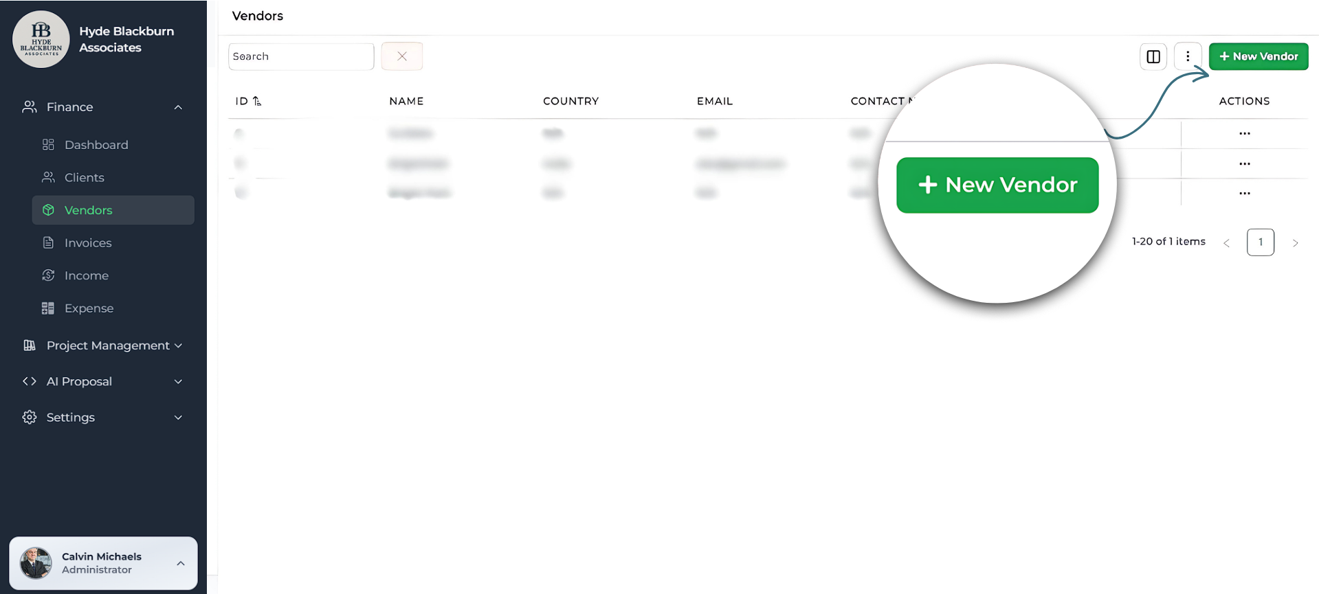The width and height of the screenshot is (1319, 594).
Task: Clear search with the X button
Action: 402,56
